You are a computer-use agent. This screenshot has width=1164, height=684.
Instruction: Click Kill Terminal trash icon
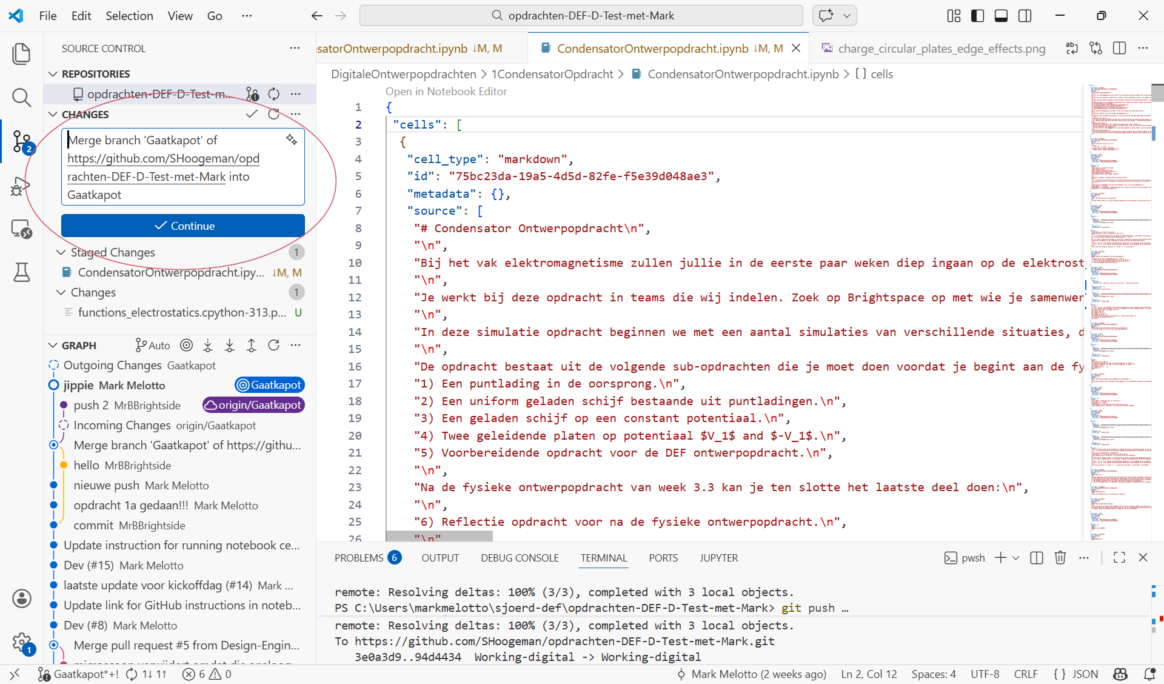1060,558
